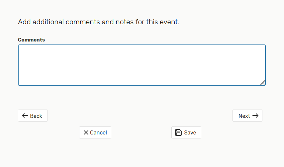Proceed to the next step
This screenshot has width=284, height=167.
pyautogui.click(x=247, y=116)
